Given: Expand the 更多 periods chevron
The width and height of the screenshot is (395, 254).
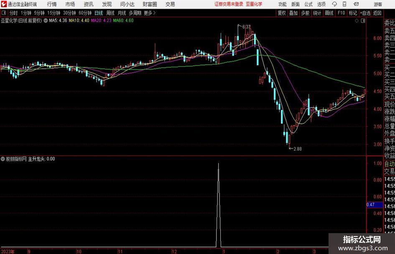Looking at the screenshot, I should 150,13.
